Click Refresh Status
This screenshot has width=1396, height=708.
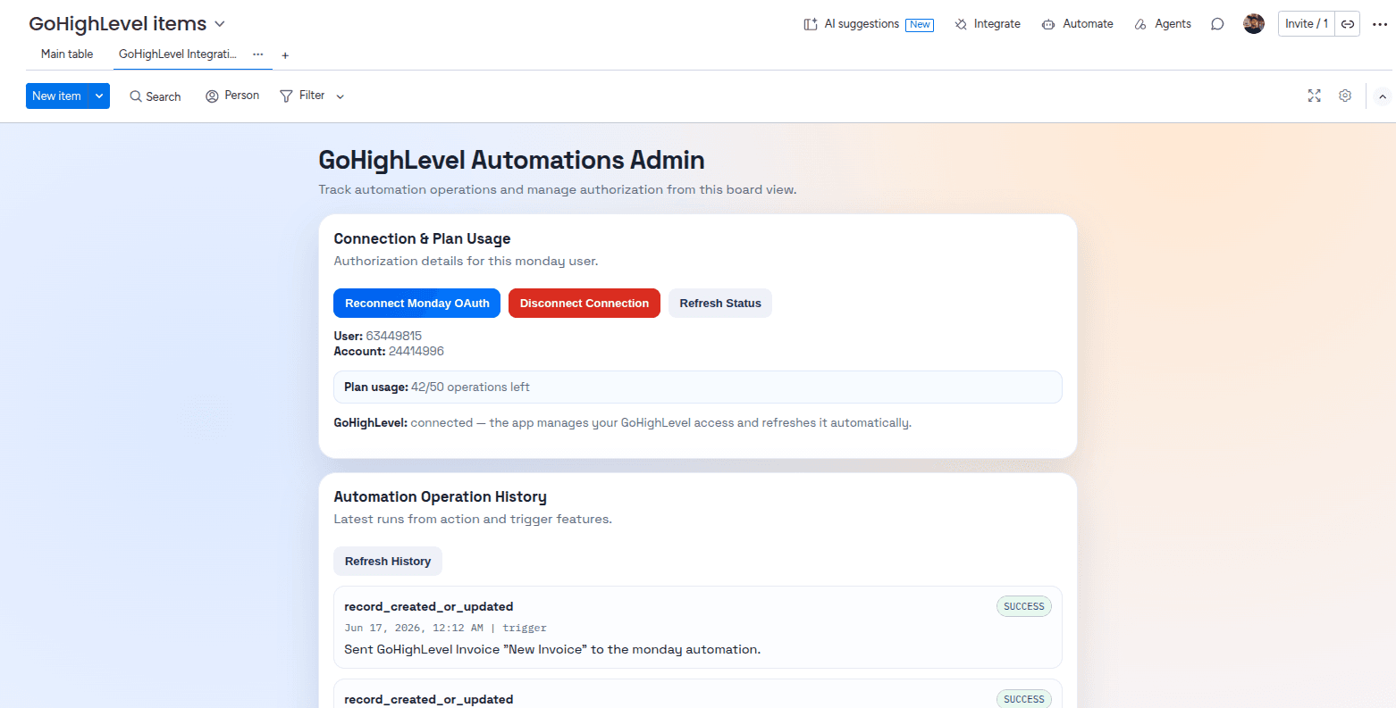(720, 304)
